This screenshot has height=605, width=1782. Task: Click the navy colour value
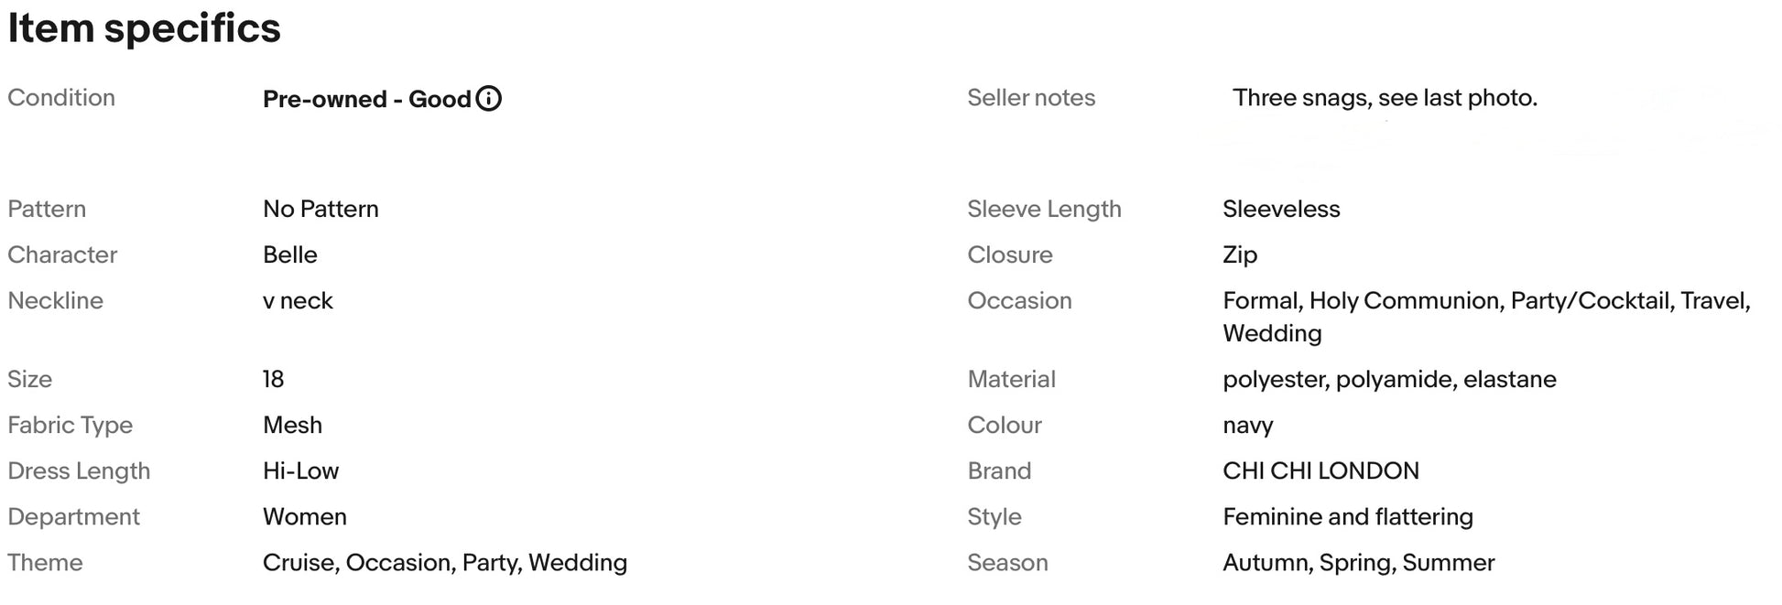click(1247, 426)
